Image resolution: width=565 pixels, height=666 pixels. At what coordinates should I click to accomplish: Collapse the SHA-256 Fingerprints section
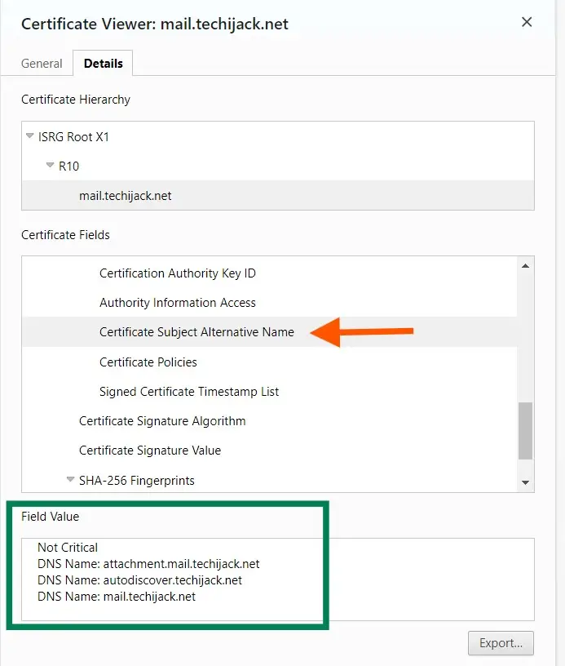click(x=71, y=480)
